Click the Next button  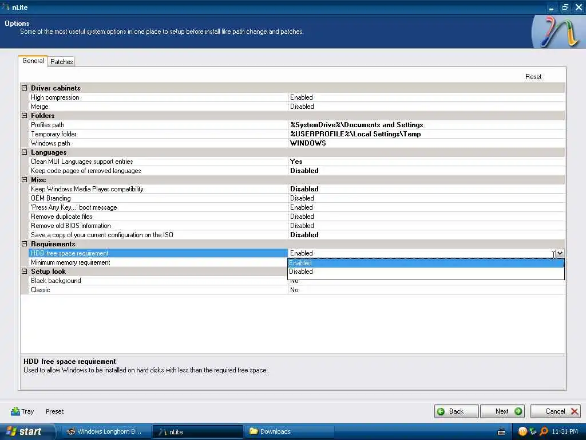pyautogui.click(x=502, y=411)
